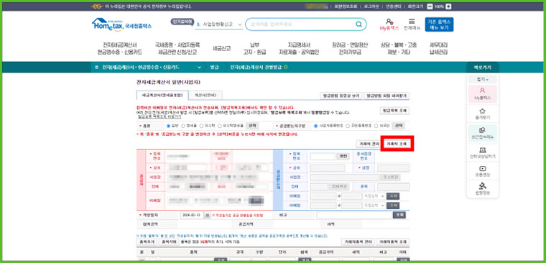
Task: Increase screen size with plus icon
Action: 448,6
